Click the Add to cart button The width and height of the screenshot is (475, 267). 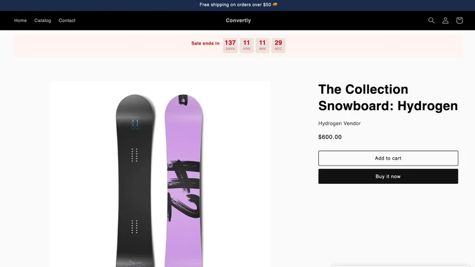(388, 158)
